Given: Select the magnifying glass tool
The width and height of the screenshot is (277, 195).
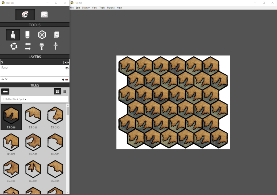Looking at the screenshot, I should coord(41,46).
